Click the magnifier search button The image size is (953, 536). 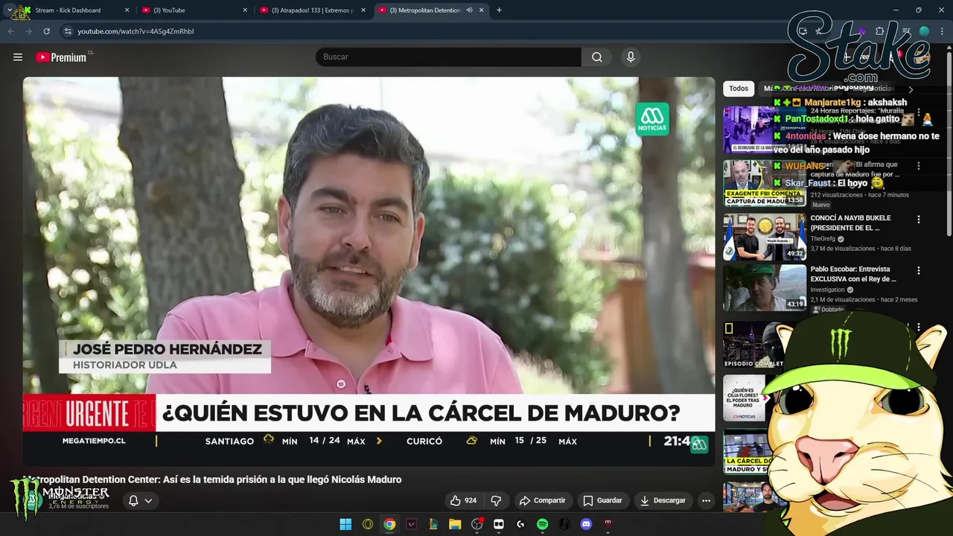[597, 57]
